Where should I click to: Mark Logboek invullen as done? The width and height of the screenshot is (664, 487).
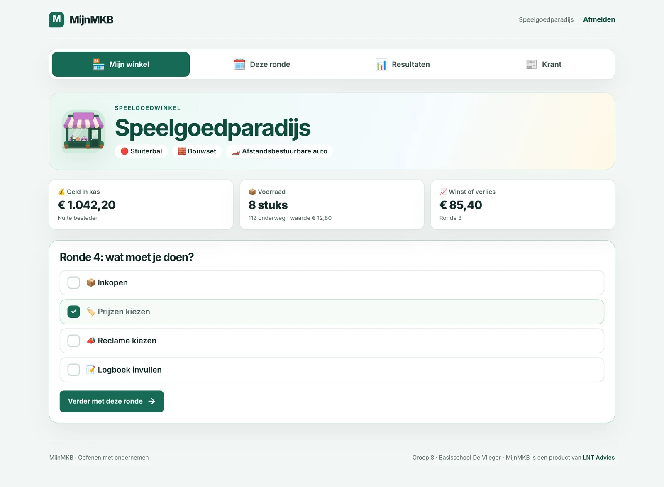[73, 370]
